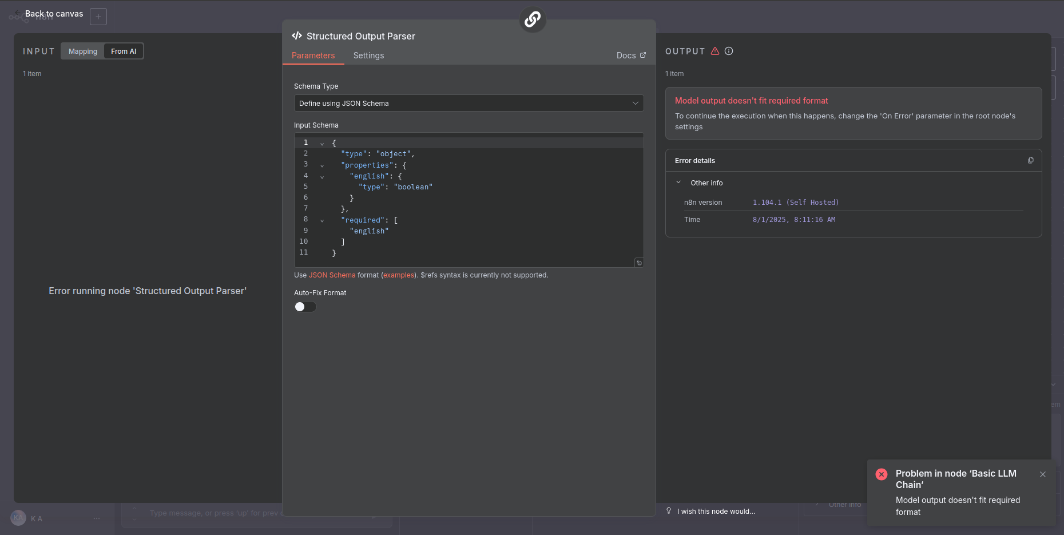
Task: Switch input view to Mapping
Action: pyautogui.click(x=83, y=51)
